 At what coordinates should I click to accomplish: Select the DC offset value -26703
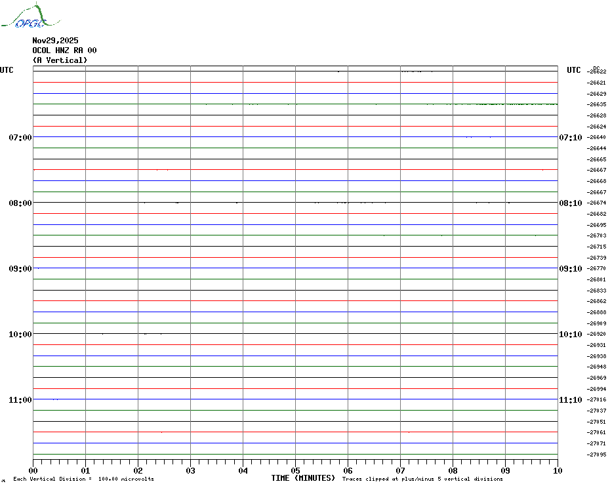click(596, 236)
